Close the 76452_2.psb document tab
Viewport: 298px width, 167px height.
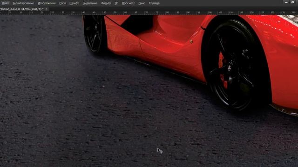coord(47,9)
